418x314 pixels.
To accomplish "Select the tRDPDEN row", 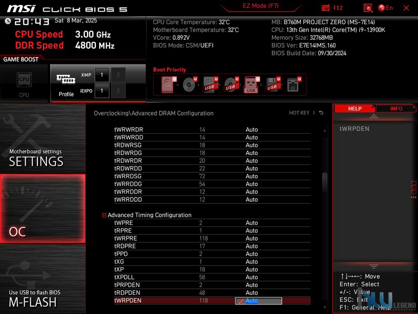I will (213, 293).
